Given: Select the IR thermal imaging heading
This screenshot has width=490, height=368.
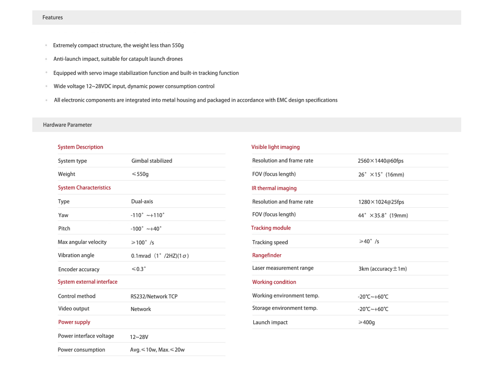Looking at the screenshot, I should point(274,188).
